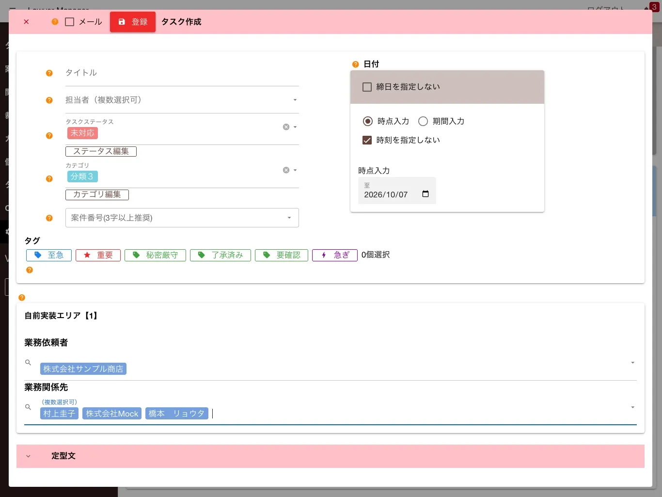Open help icon beside 担当者 field
The height and width of the screenshot is (497, 662).
49,100
